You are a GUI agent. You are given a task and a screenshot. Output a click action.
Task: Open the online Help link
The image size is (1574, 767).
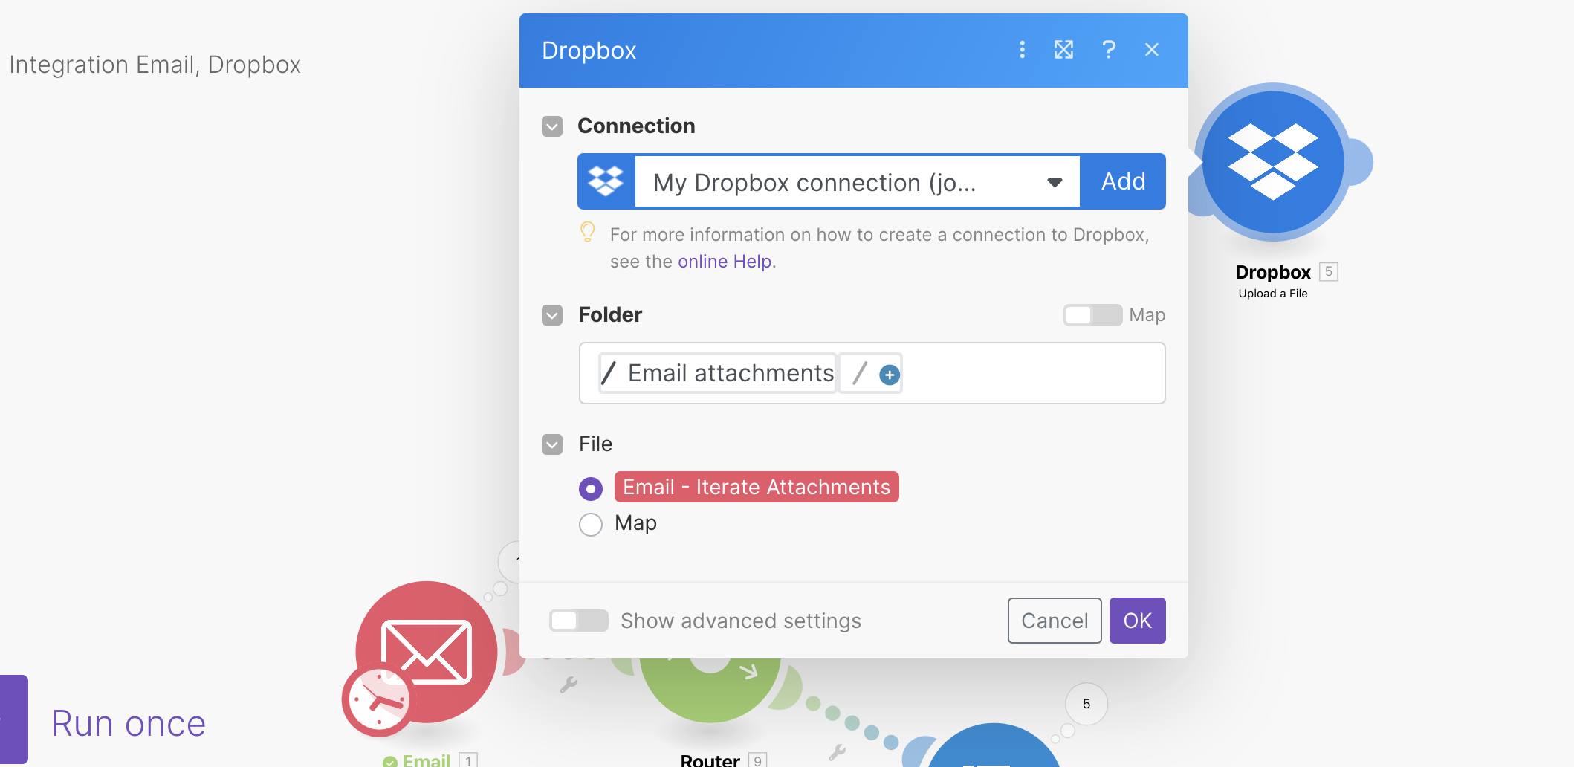tap(725, 262)
